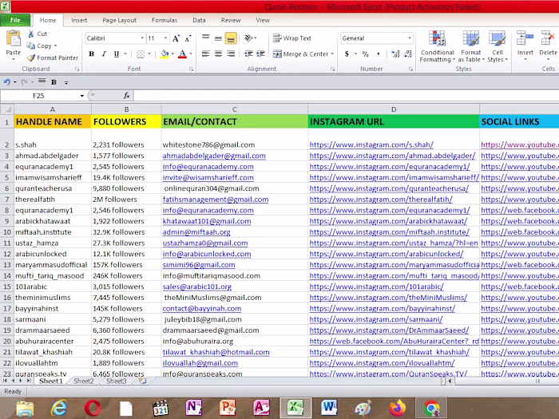
Task: Decrease font size with Shrink Font icon
Action: point(188,38)
